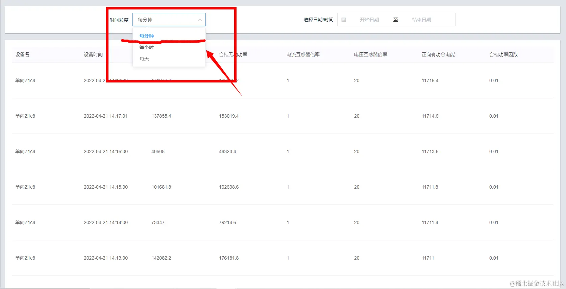Click 单向Z1c8 in the 14:13:00 row
The height and width of the screenshot is (289, 566).
pos(25,258)
